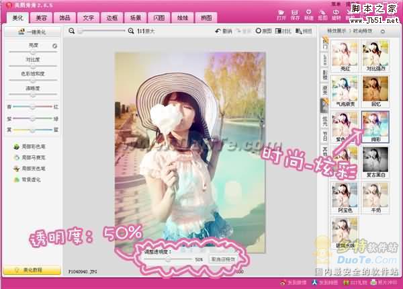
Task: Click the 对比度 contrast slider handle
Action: [33, 66]
